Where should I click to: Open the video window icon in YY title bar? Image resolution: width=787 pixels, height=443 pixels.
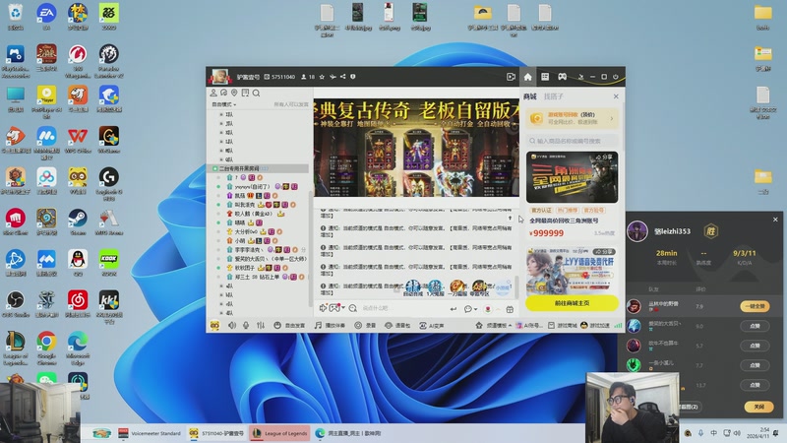click(511, 77)
